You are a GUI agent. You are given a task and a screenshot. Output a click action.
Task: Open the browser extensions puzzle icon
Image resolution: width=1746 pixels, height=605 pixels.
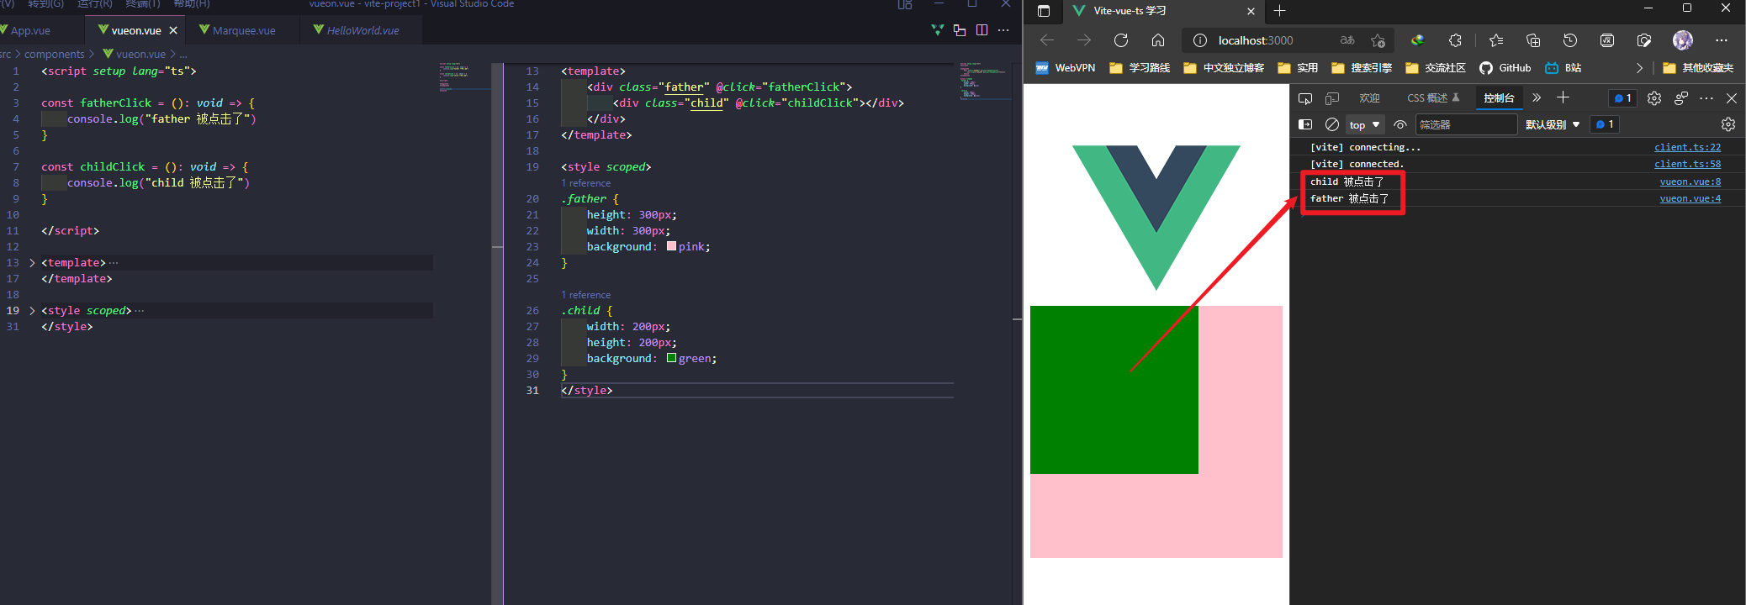1455,40
